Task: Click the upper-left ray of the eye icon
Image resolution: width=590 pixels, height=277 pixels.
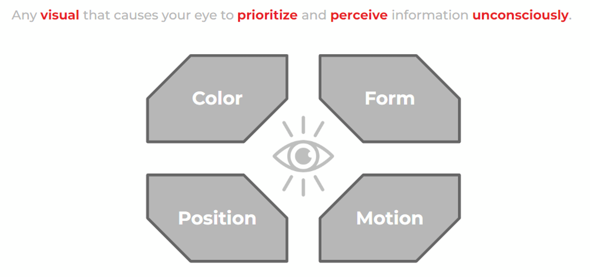Action: (287, 128)
